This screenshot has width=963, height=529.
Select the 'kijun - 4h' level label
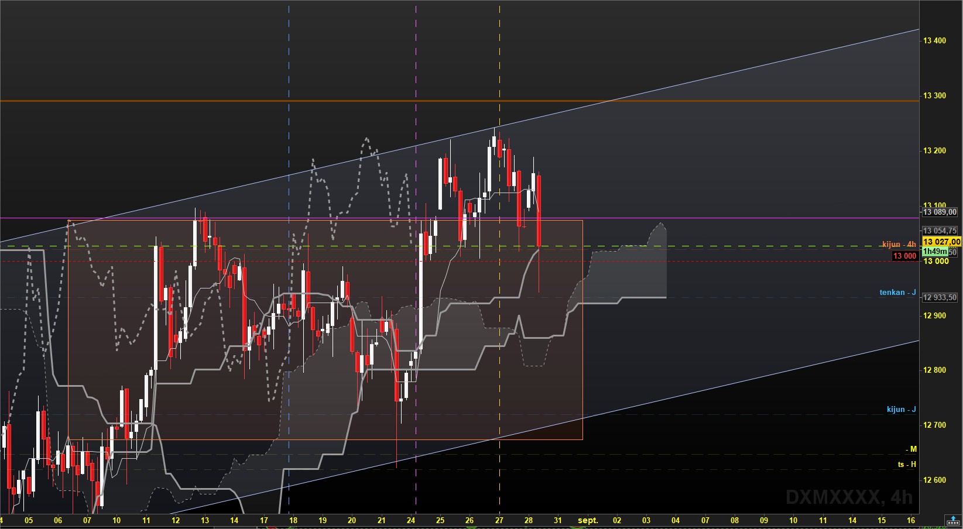(899, 244)
